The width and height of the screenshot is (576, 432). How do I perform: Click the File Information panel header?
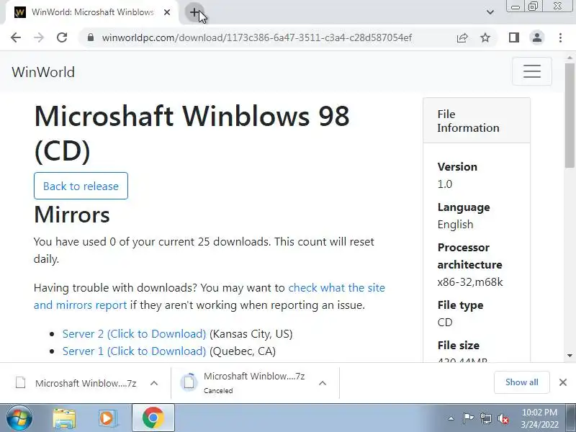coord(477,120)
